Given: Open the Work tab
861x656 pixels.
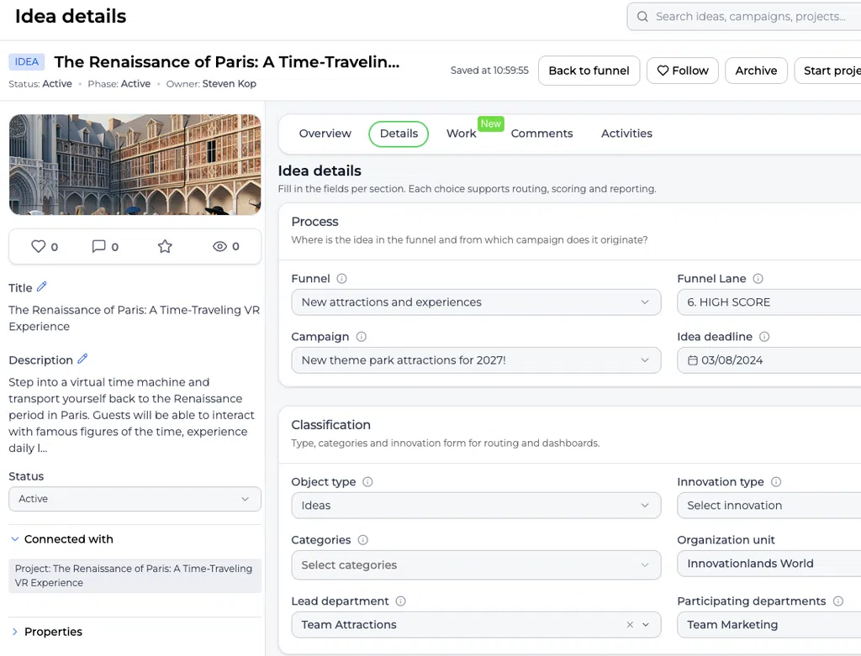Looking at the screenshot, I should tap(462, 134).
